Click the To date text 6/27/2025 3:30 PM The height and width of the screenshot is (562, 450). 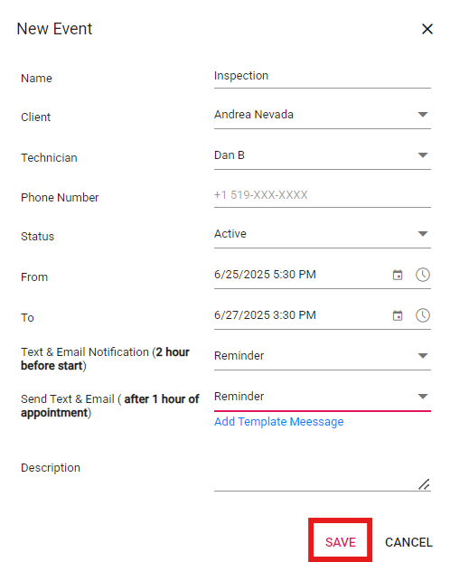click(265, 315)
